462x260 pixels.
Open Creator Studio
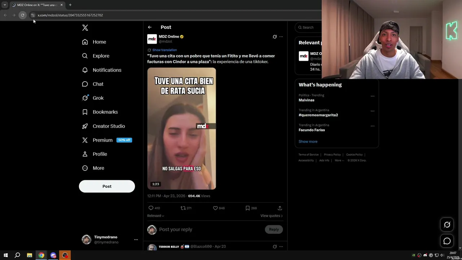pyautogui.click(x=104, y=126)
